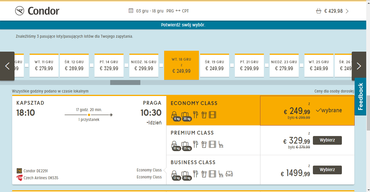Select the PT. 14 GRU date tab
This screenshot has height=192, width=370.
[x=109, y=65]
